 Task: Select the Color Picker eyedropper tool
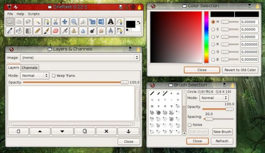point(10,31)
